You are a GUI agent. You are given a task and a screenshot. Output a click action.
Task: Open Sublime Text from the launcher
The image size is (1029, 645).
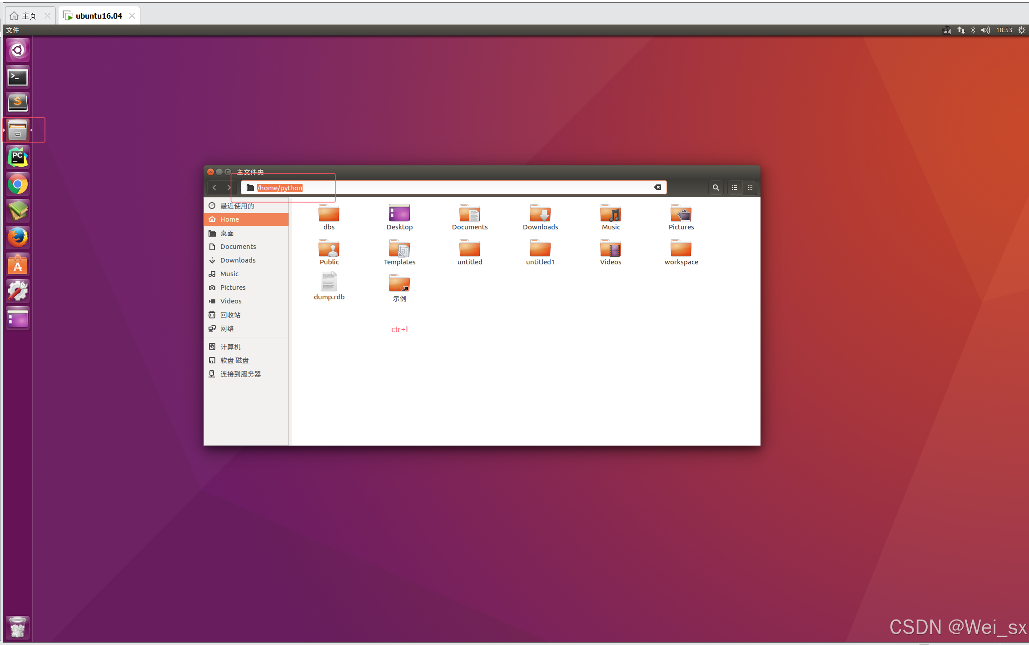pos(18,103)
